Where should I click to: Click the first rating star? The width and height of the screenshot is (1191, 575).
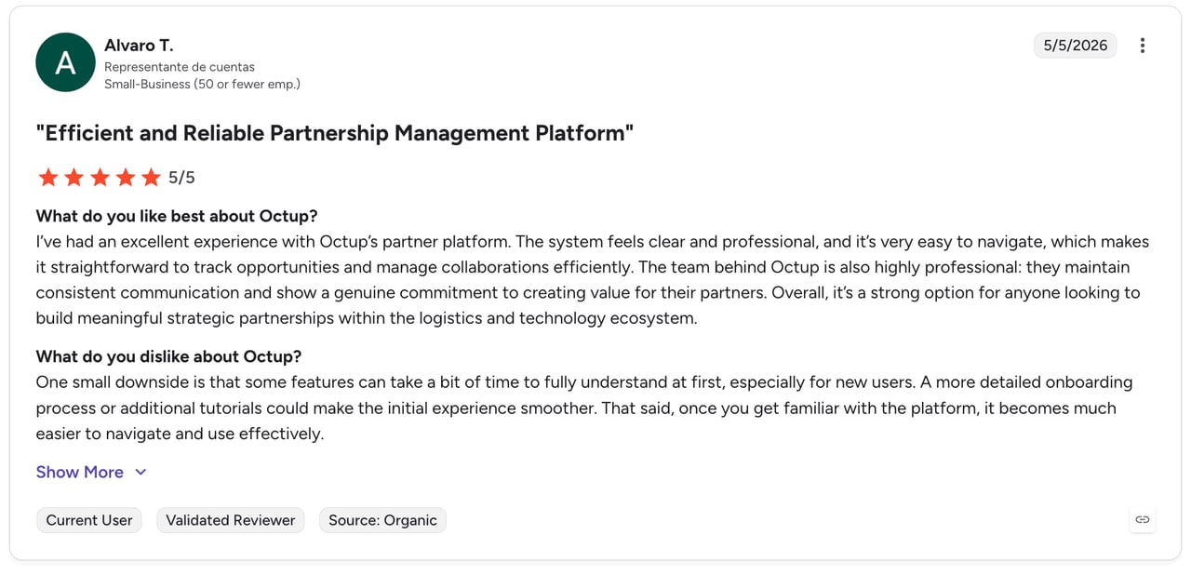coord(48,178)
